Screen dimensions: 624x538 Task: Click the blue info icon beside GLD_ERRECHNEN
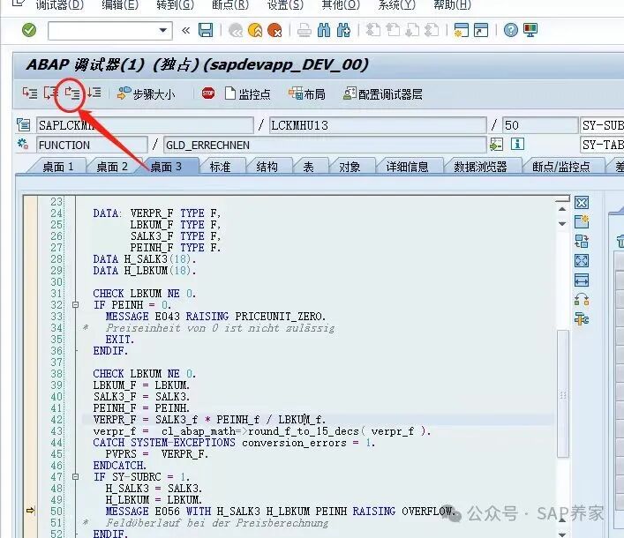[517, 144]
